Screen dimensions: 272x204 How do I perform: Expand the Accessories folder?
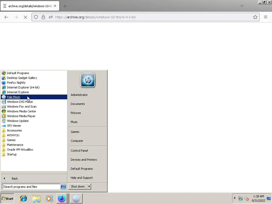[x=34, y=130]
